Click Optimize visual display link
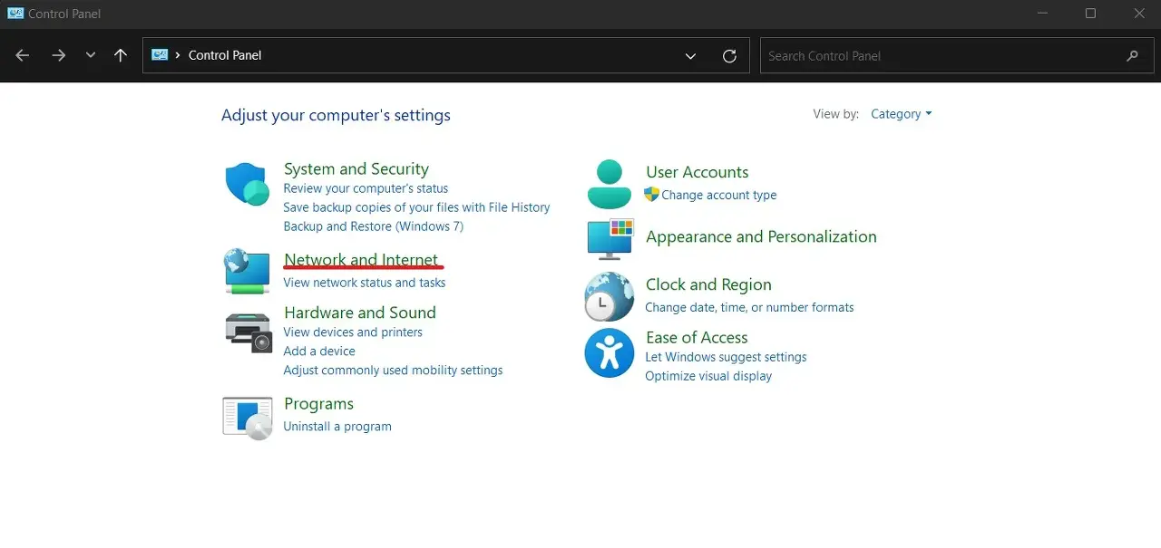The width and height of the screenshot is (1161, 548). [708, 376]
